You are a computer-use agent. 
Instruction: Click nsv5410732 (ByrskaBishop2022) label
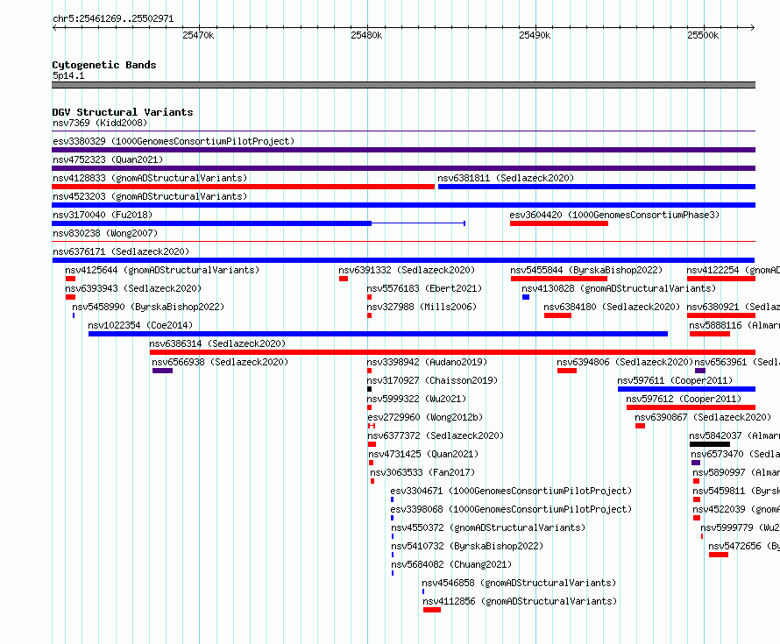(467, 546)
